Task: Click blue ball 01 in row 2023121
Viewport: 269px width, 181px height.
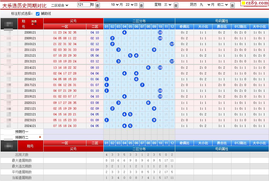Action: click(x=107, y=120)
